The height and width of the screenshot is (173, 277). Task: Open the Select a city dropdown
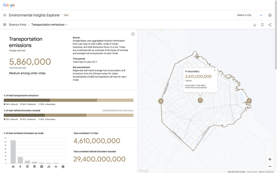click(249, 15)
